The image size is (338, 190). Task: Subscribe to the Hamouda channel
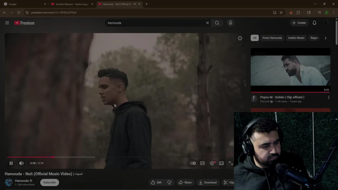tap(50, 182)
